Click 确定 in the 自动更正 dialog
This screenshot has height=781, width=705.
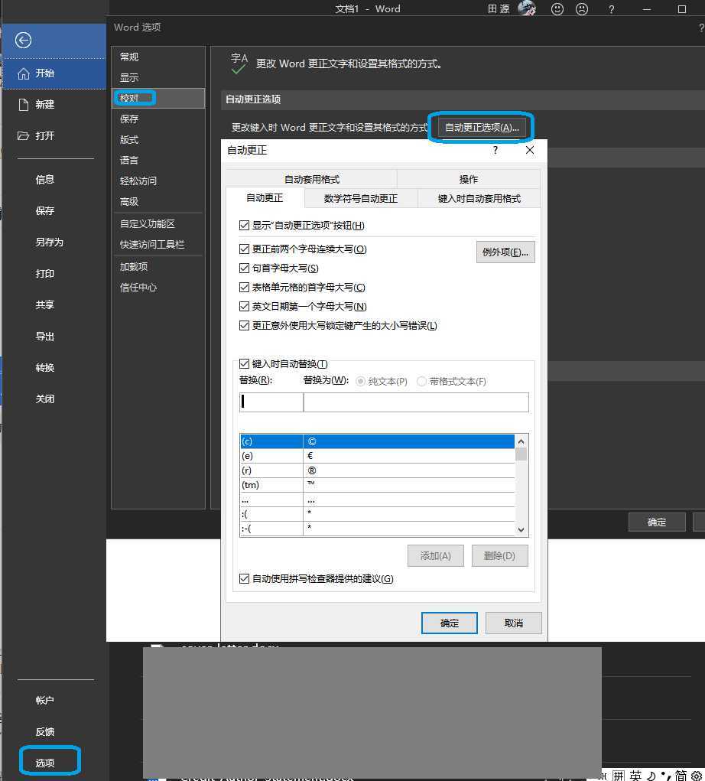(x=449, y=623)
